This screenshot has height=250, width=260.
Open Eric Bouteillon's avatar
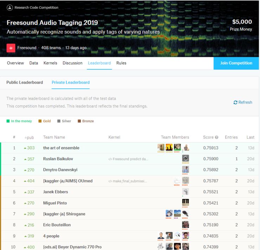pos(186,224)
